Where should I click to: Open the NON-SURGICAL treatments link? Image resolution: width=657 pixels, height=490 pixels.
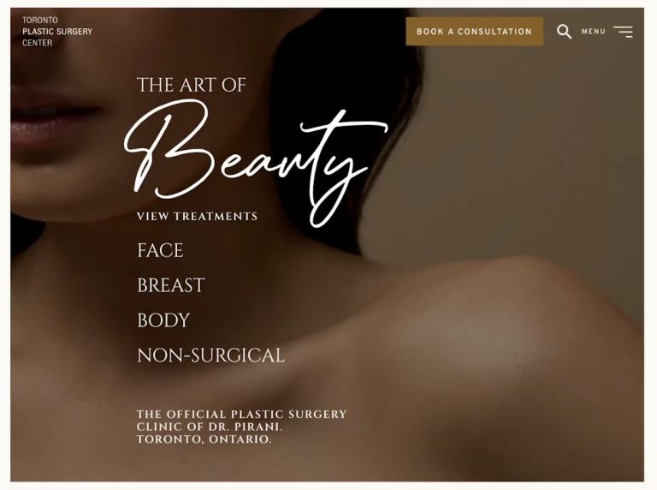tap(210, 356)
